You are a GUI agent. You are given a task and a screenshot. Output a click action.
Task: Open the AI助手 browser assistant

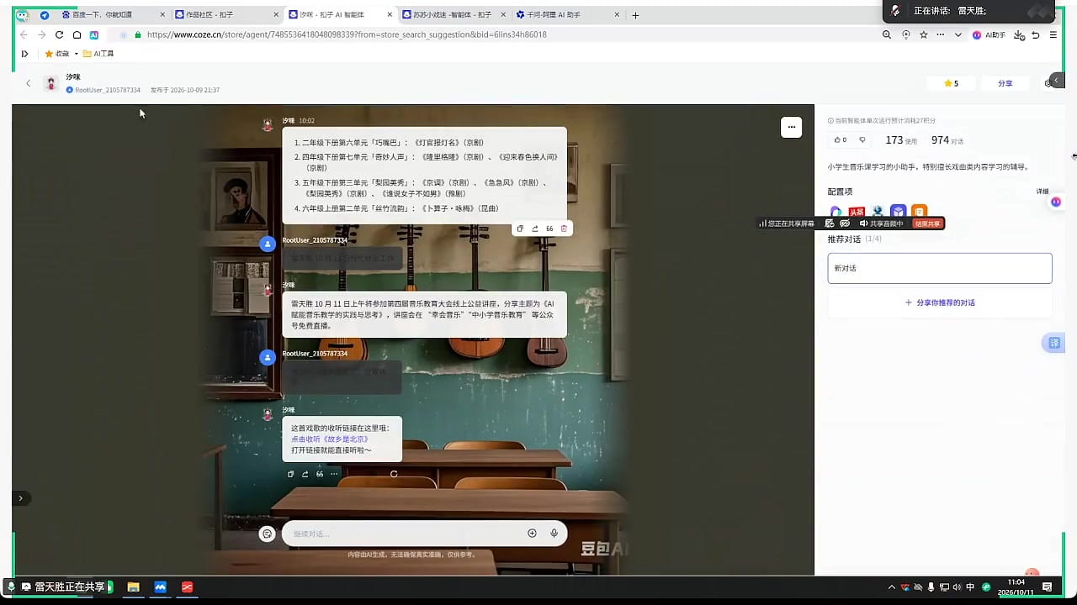pyautogui.click(x=989, y=34)
